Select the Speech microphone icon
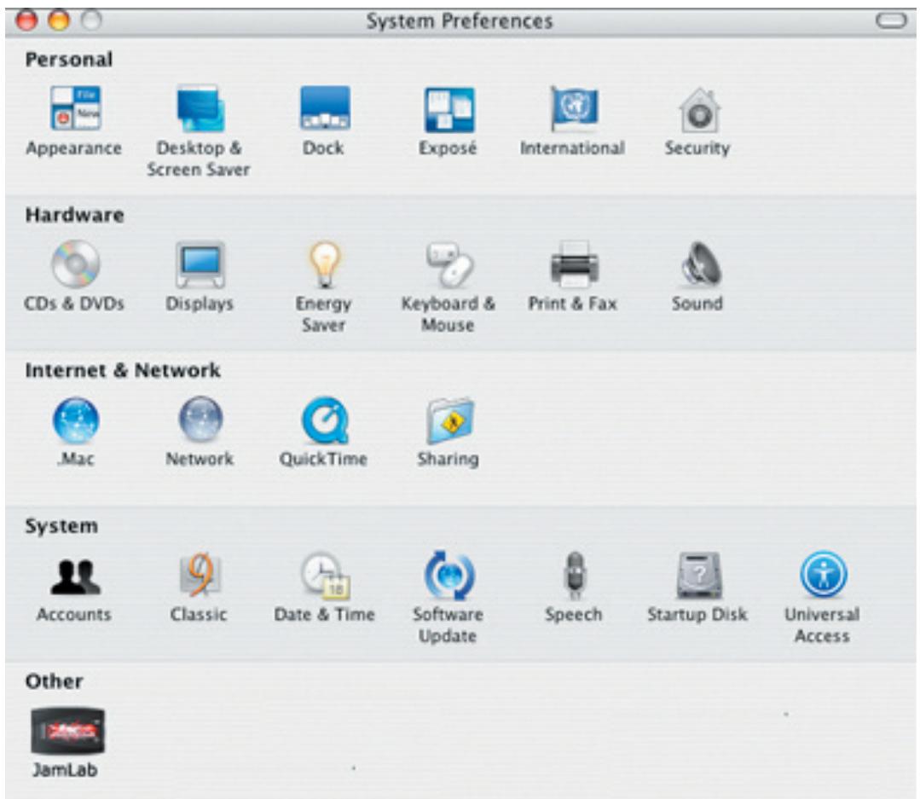 point(575,576)
